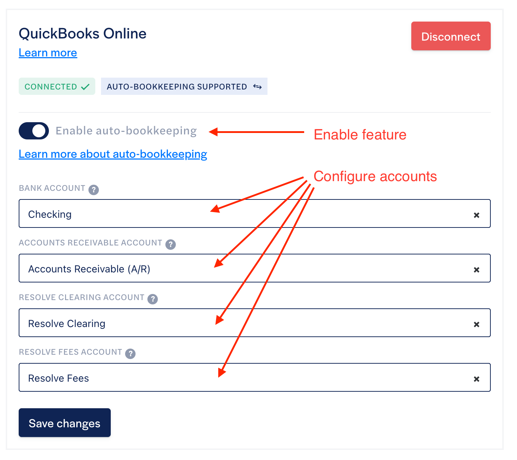Open the QuickBooks Online Learn more link
The width and height of the screenshot is (517, 460).
pos(48,53)
